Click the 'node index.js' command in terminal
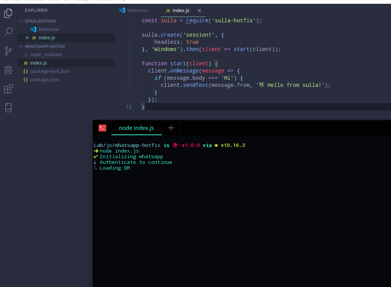391x287 pixels. 119,151
